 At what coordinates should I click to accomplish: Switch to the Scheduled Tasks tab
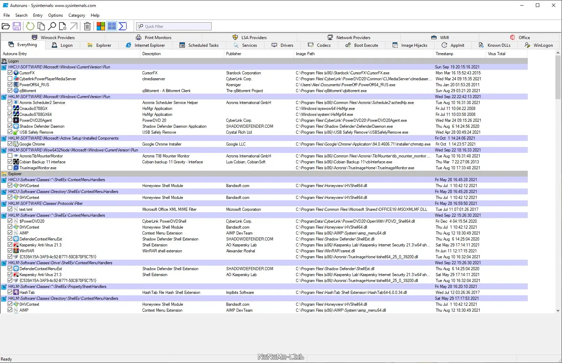coord(199,45)
